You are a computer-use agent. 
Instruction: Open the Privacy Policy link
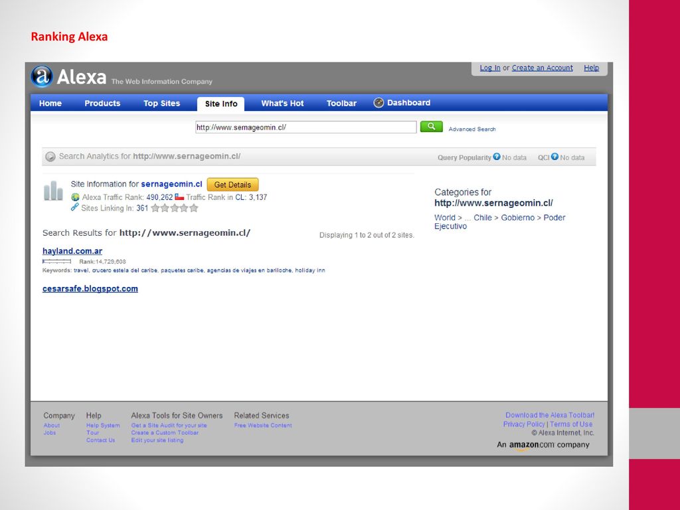click(x=524, y=424)
